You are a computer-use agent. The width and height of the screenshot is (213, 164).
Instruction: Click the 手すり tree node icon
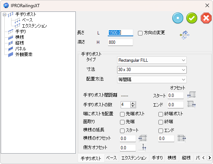[10, 32]
